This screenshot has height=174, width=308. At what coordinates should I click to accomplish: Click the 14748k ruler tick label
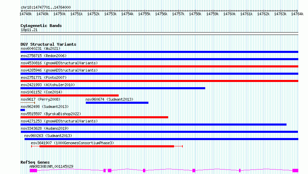click(x=26, y=14)
